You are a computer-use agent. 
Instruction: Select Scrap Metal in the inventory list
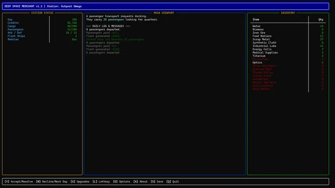click(x=261, y=39)
